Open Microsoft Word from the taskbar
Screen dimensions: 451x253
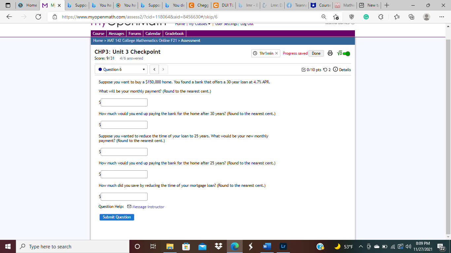point(267,246)
